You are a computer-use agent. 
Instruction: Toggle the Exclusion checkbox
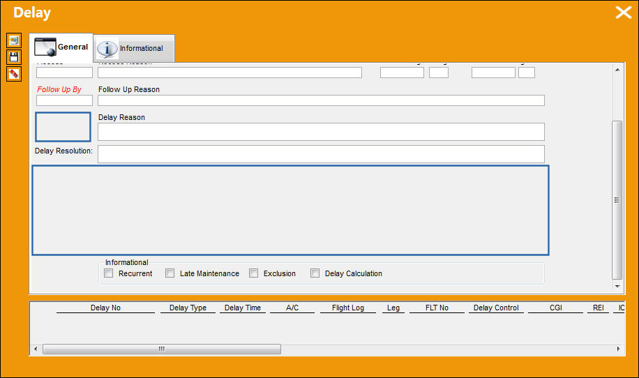253,273
